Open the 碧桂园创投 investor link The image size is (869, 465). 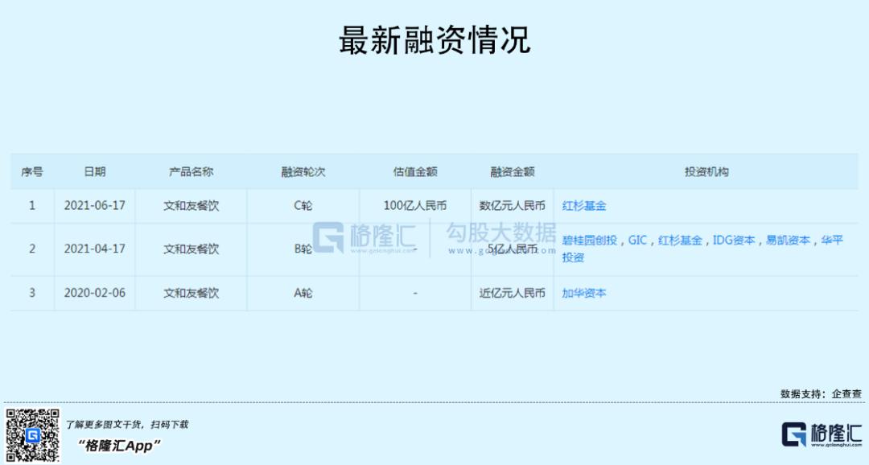589,240
